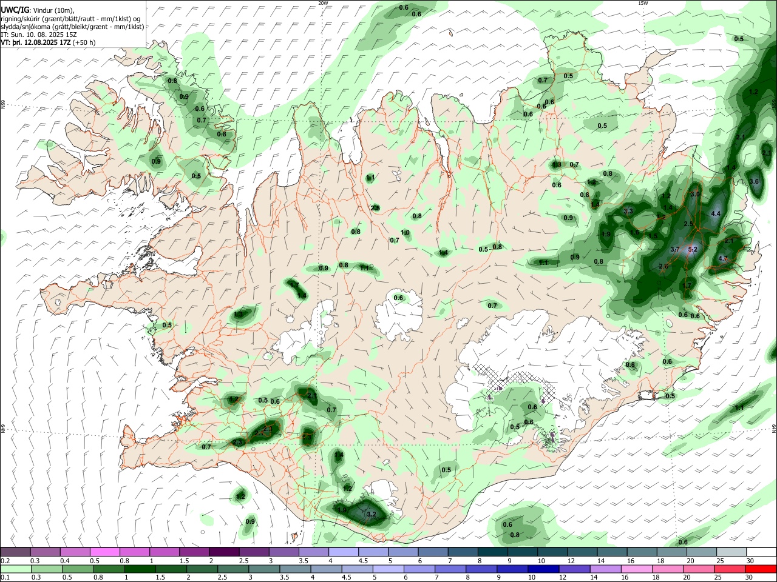
Task: Select the dark blue 10 swatch in lower legend
Action: (542, 569)
